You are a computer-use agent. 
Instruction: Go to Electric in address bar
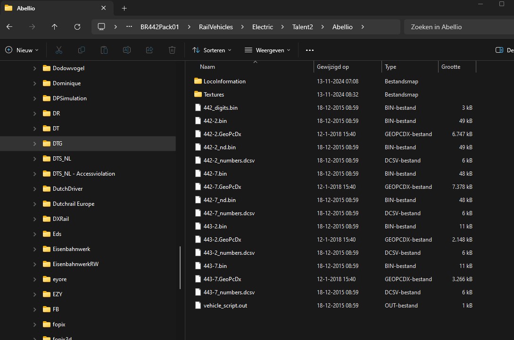pyautogui.click(x=262, y=27)
